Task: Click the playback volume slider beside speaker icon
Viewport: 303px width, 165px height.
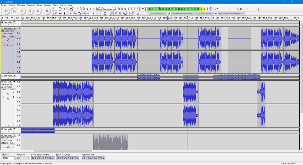Action: tap(253, 9)
